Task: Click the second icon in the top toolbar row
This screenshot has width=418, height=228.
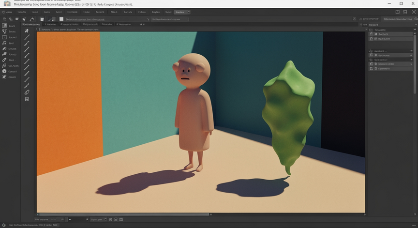Action: (11, 19)
